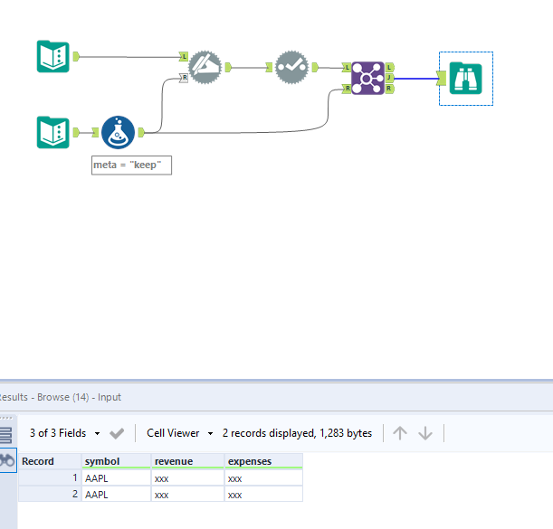Select AAPL cell in record 1
Image resolution: width=553 pixels, height=529 pixels.
click(117, 478)
